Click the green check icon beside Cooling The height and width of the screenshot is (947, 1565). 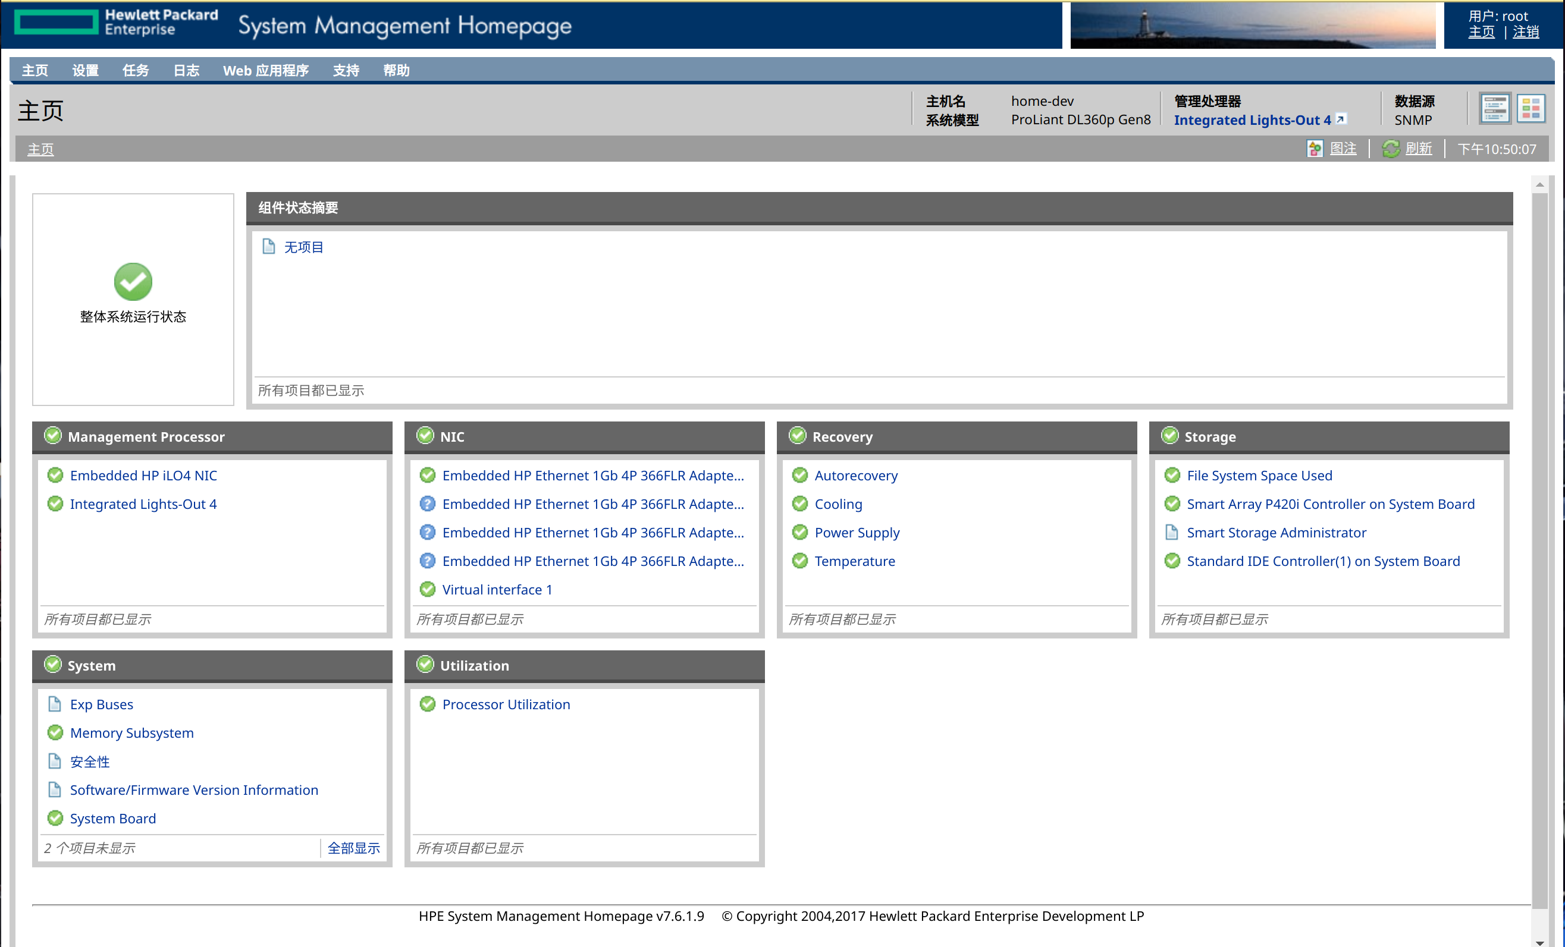[x=799, y=504]
